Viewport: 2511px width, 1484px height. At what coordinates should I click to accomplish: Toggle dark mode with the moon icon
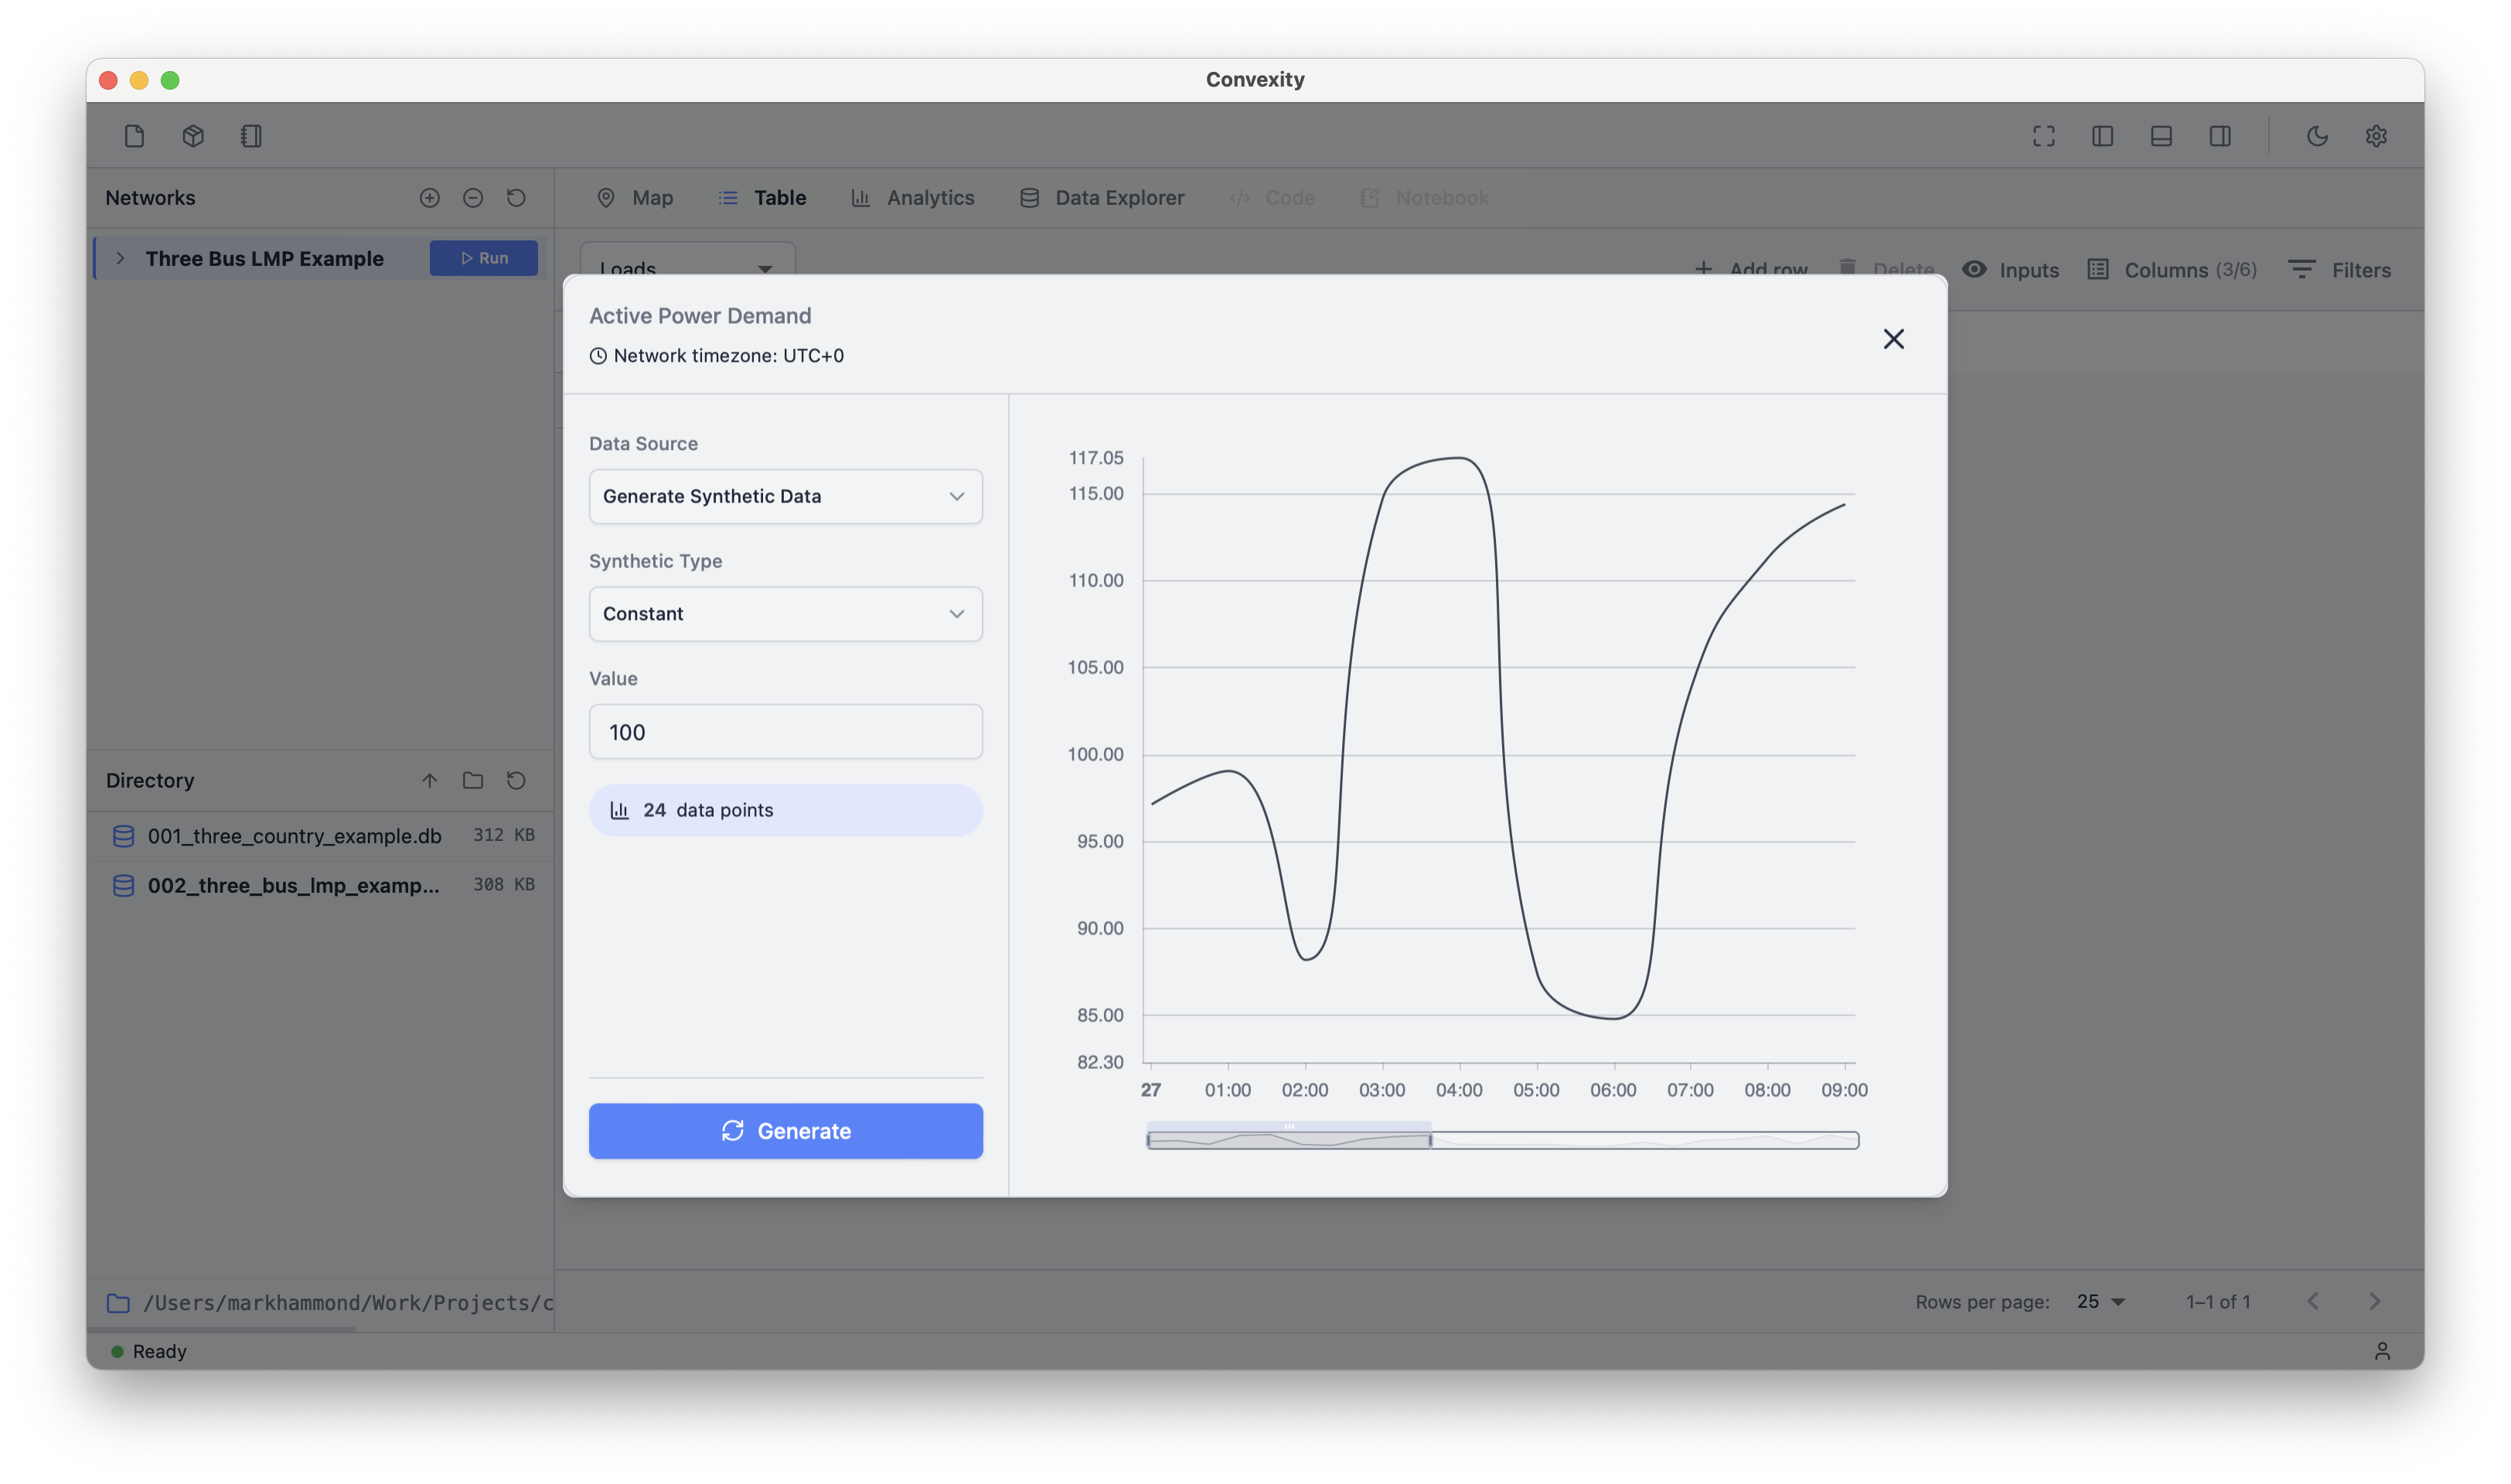tap(2318, 136)
